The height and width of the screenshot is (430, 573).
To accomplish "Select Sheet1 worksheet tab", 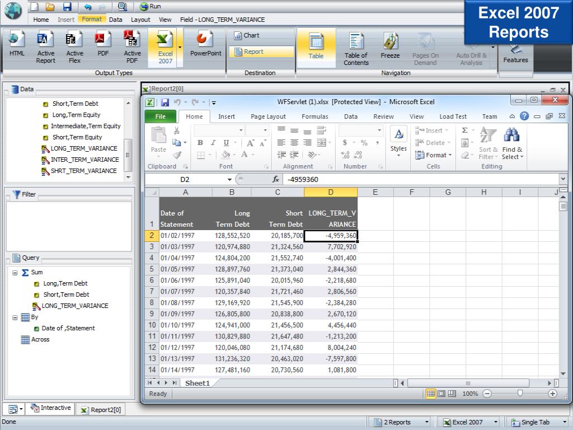I will click(x=198, y=383).
